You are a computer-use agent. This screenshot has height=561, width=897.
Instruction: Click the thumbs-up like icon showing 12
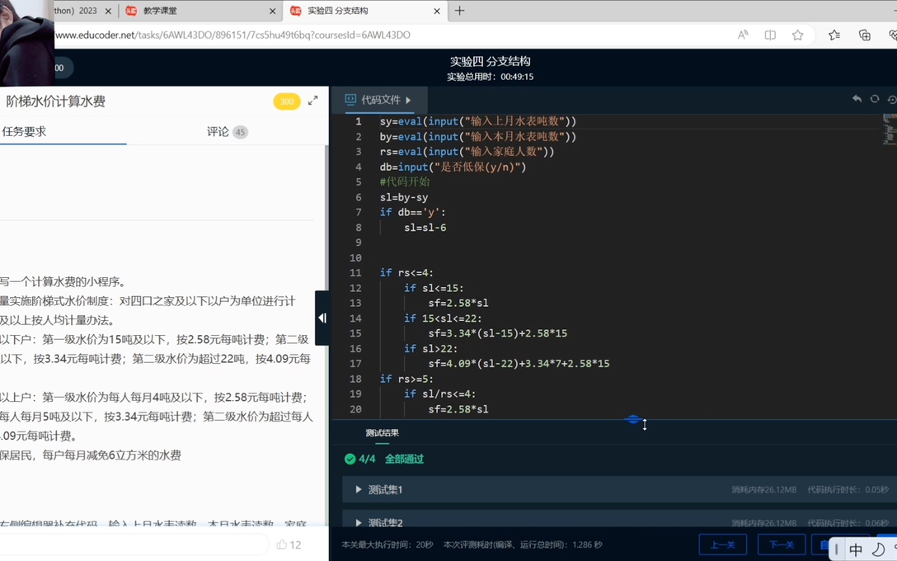283,545
